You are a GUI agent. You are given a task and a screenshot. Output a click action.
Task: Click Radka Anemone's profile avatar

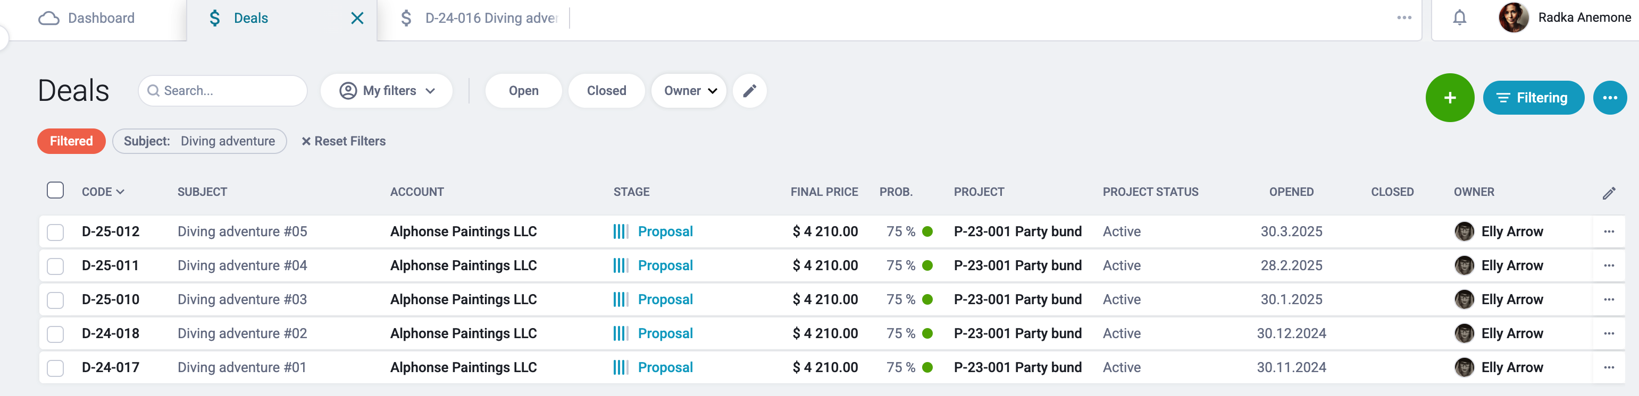[x=1513, y=18]
